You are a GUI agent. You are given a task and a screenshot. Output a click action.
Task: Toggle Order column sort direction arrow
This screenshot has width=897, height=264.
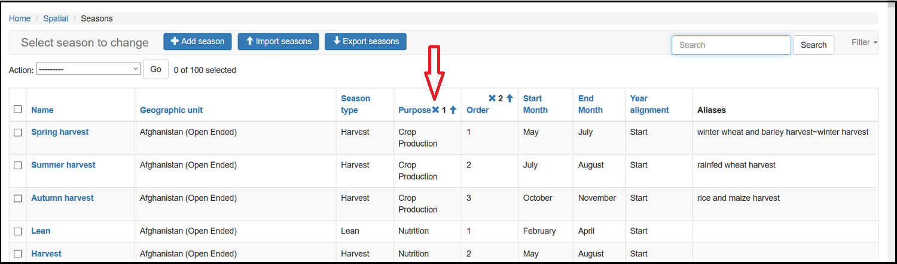coord(509,98)
